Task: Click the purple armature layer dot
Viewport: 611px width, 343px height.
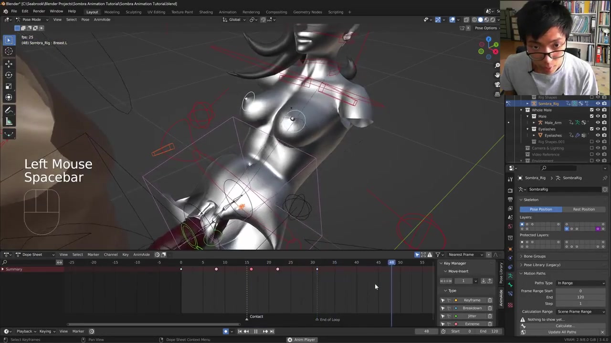Action: (x=598, y=229)
